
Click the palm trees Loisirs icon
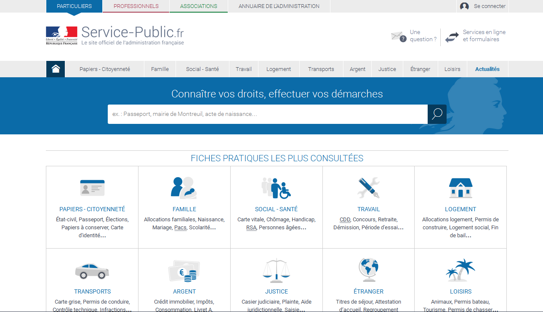(460, 270)
